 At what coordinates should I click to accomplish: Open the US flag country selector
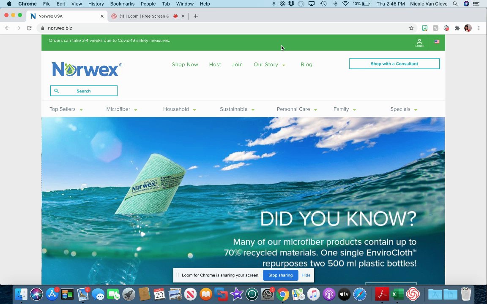[437, 41]
